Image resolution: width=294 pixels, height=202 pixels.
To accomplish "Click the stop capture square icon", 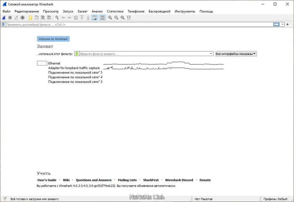I will 10,18.
